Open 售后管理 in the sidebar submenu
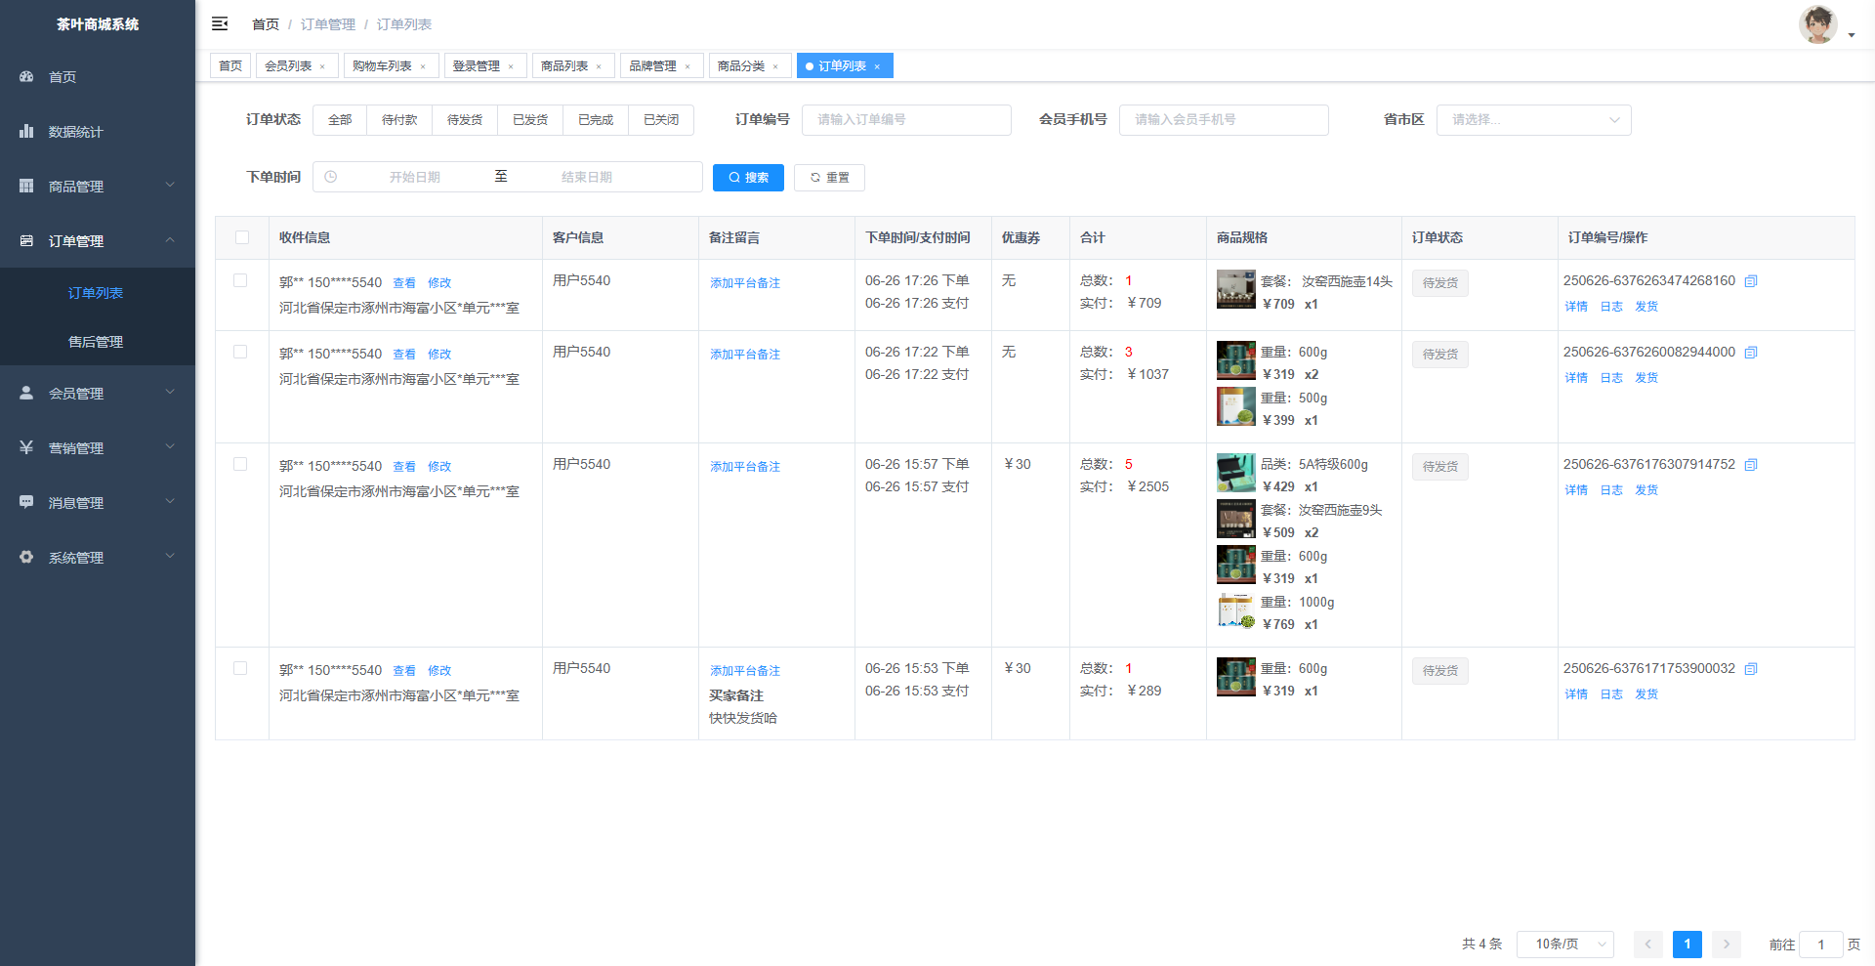This screenshot has width=1875, height=966. point(96,342)
